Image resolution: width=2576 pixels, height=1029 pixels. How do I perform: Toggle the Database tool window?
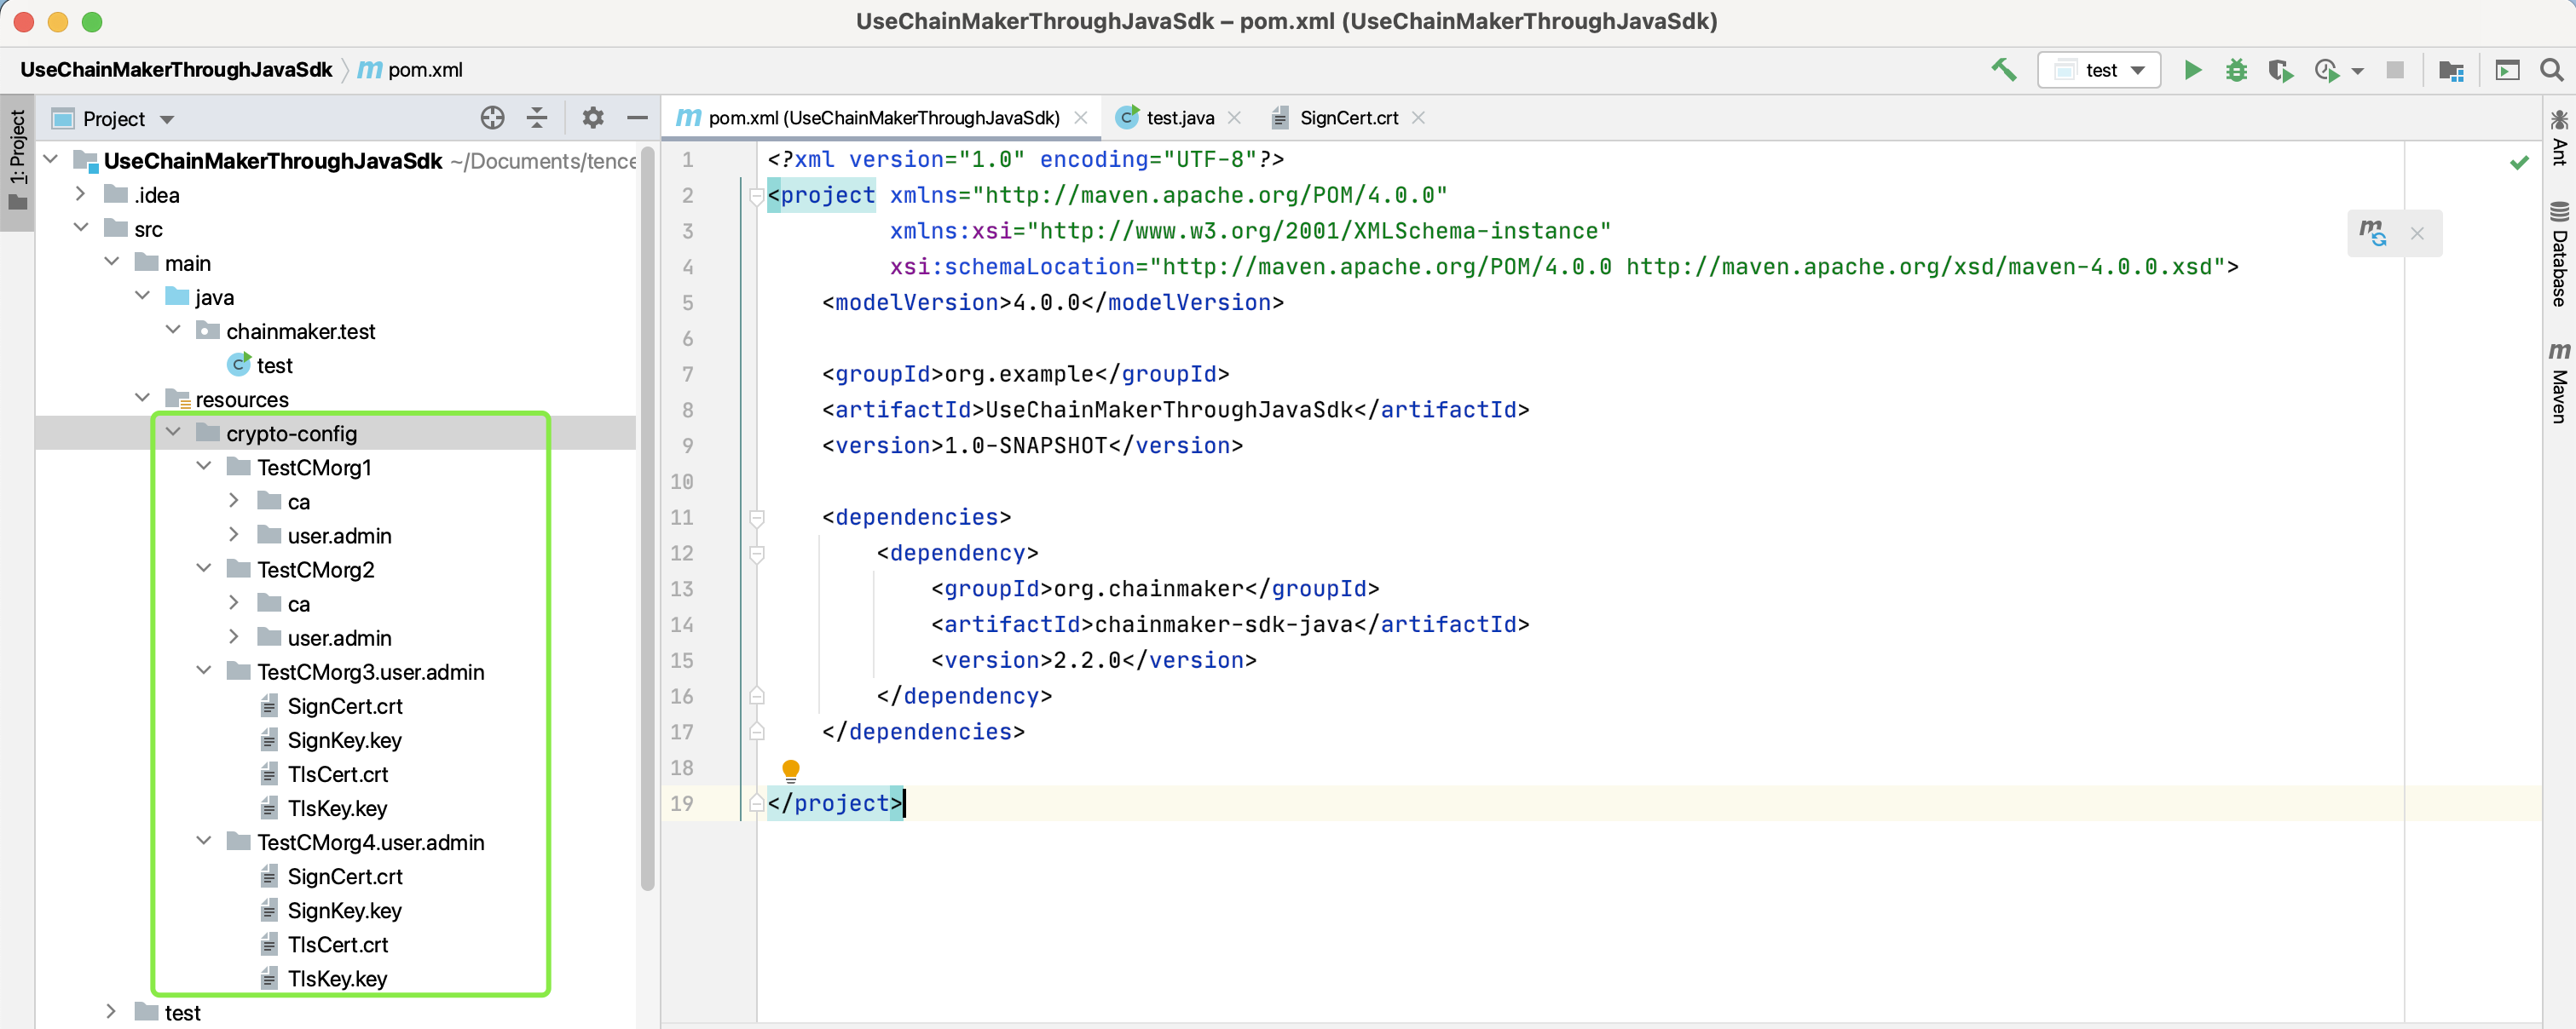pos(2559,255)
